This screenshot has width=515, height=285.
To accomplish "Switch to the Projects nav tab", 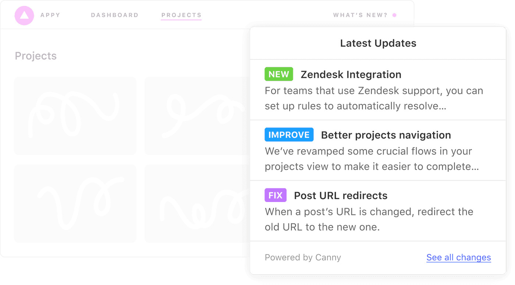I will point(181,15).
